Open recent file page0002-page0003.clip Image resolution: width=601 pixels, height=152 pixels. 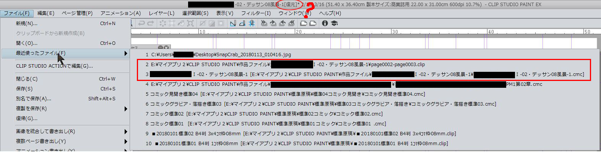(364, 65)
